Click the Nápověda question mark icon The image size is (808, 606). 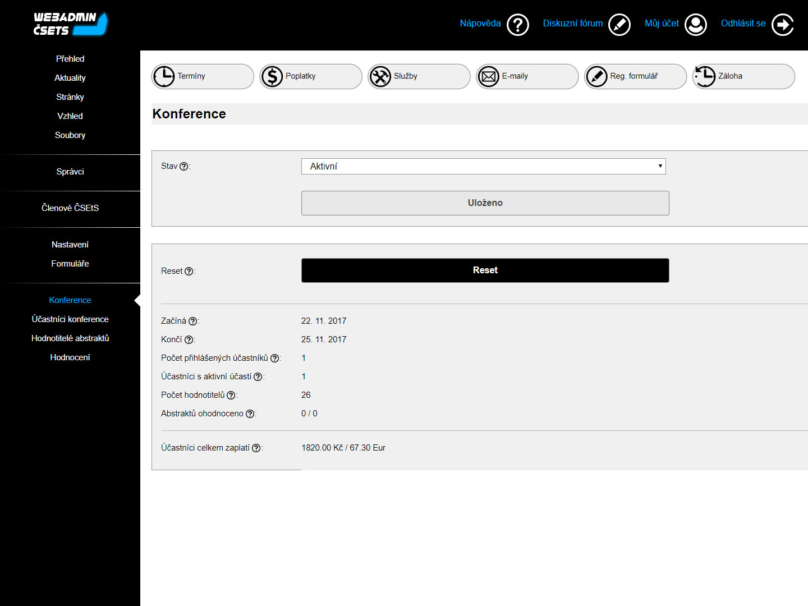518,25
